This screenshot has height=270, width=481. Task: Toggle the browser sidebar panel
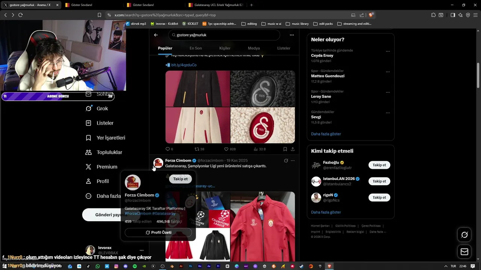(453, 15)
